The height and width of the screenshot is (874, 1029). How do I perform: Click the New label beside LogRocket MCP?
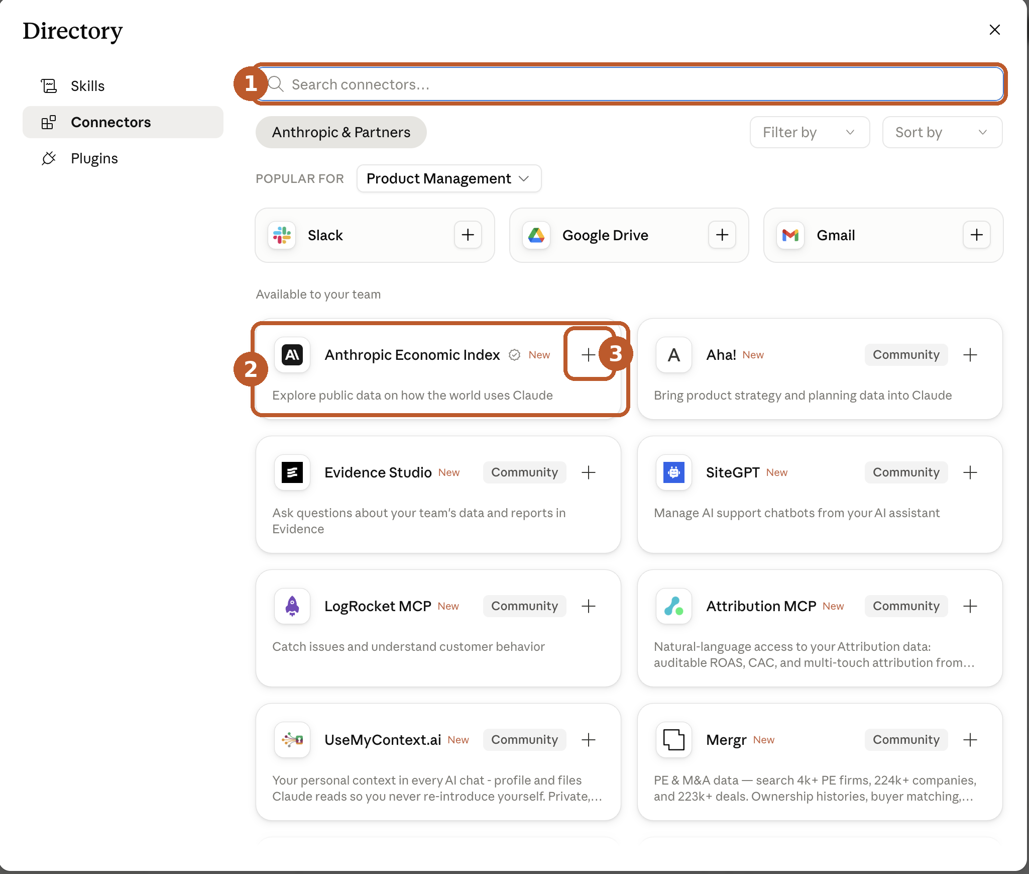(x=448, y=606)
